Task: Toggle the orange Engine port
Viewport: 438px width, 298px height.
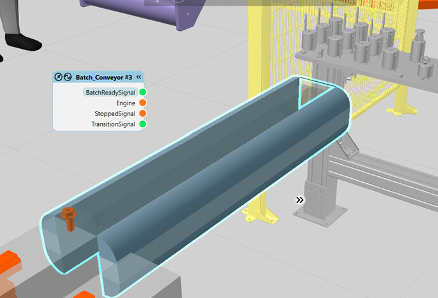Action: (x=142, y=103)
